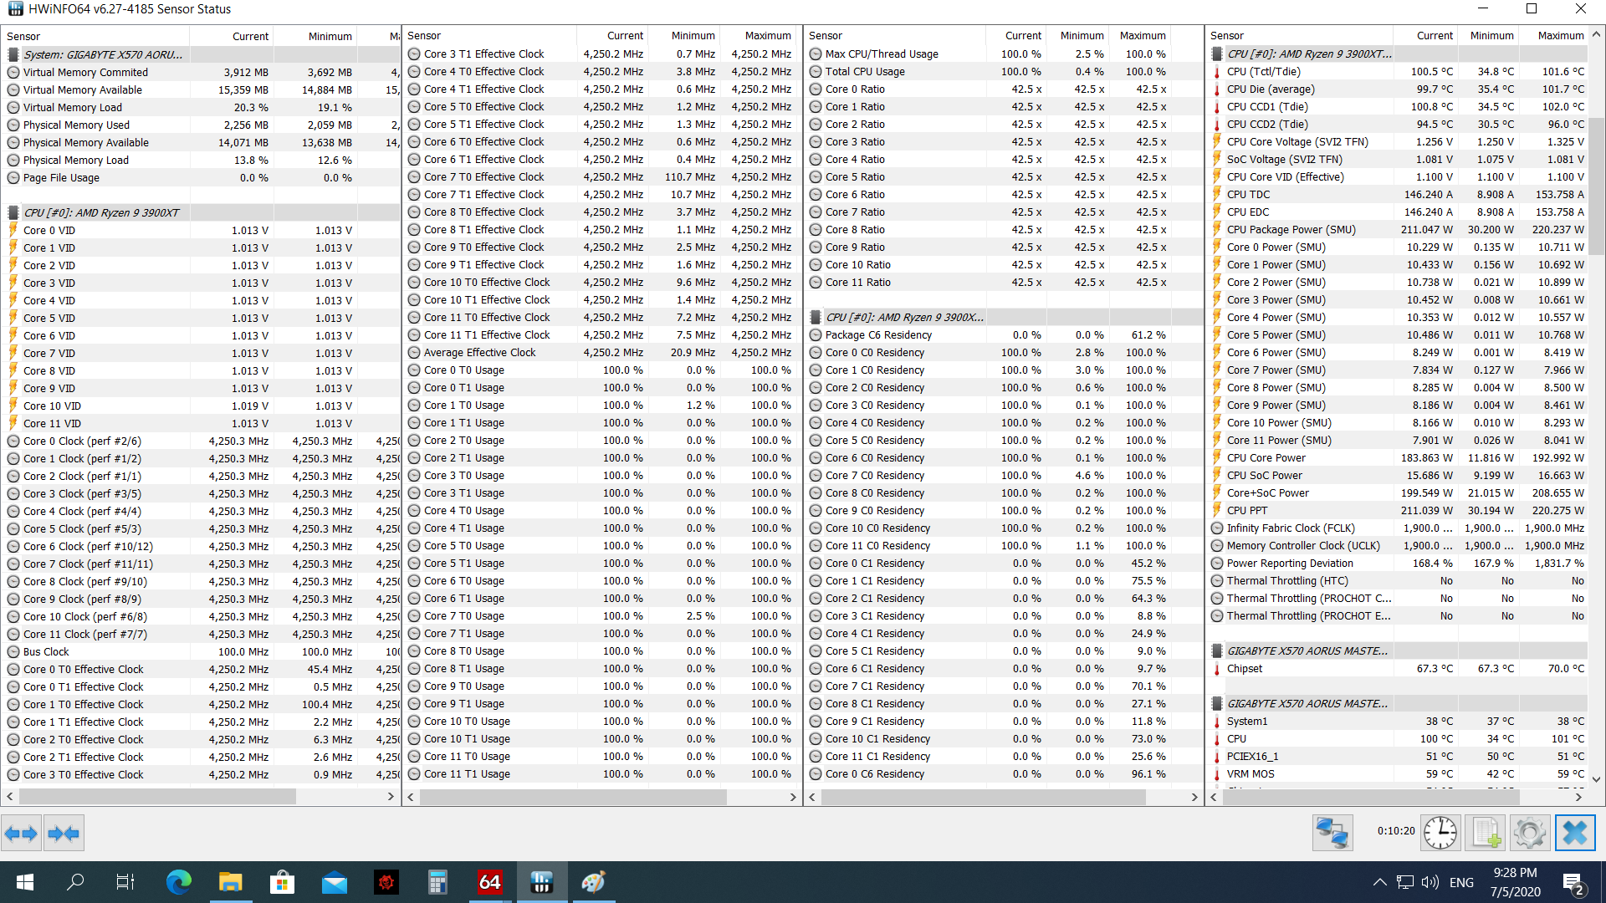Select Core 0 Clock (perf #2/6)
The image size is (1606, 903).
click(x=201, y=441)
